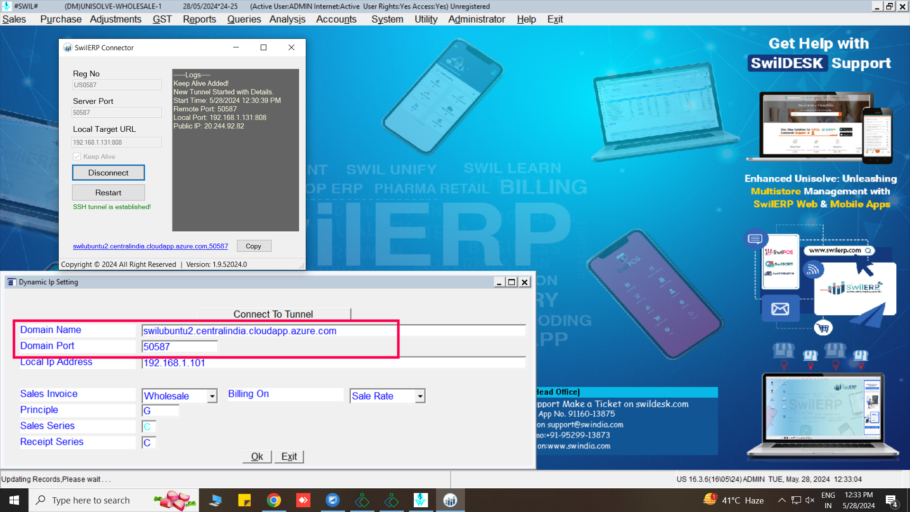
Task: Open the Utility menu
Action: coord(426,19)
